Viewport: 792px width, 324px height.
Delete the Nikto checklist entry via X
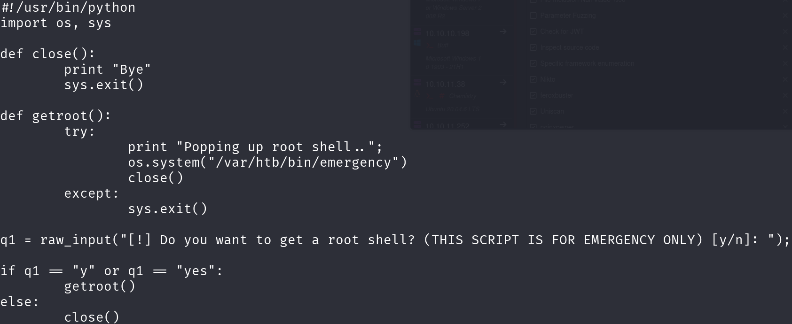[785, 79]
